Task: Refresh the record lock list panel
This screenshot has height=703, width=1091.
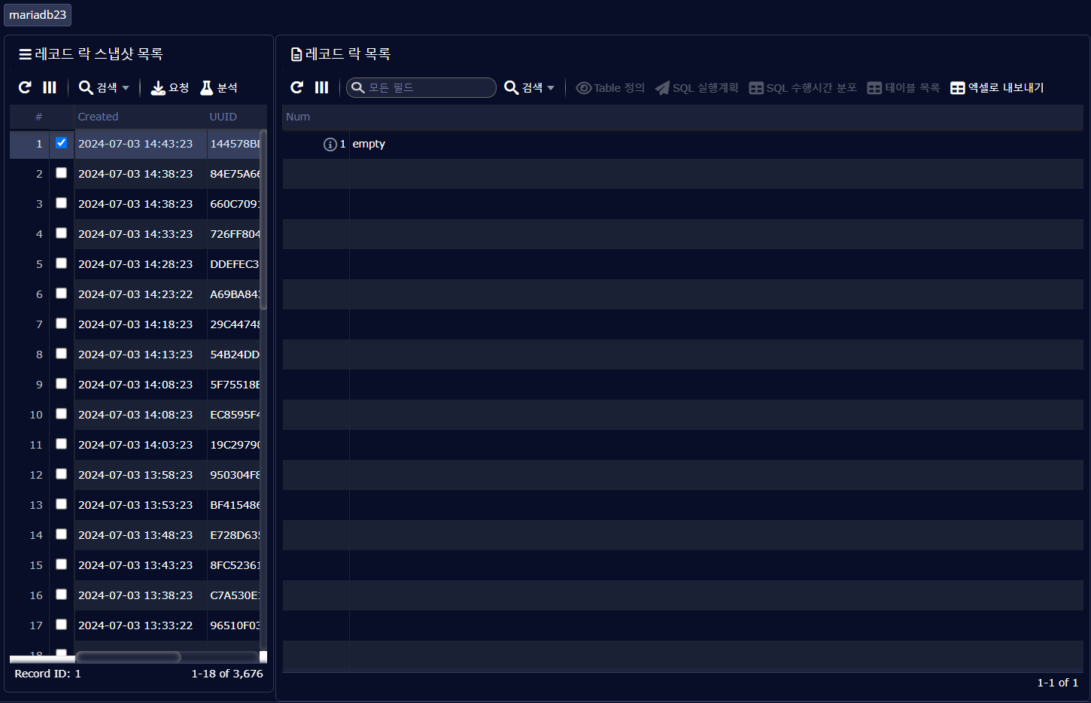Action: (297, 88)
